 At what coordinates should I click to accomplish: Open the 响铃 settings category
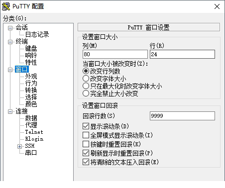31,55
